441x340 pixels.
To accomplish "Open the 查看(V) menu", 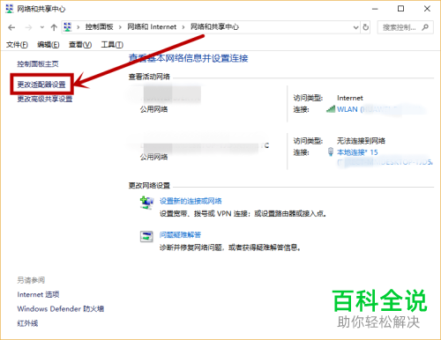I will point(80,45).
